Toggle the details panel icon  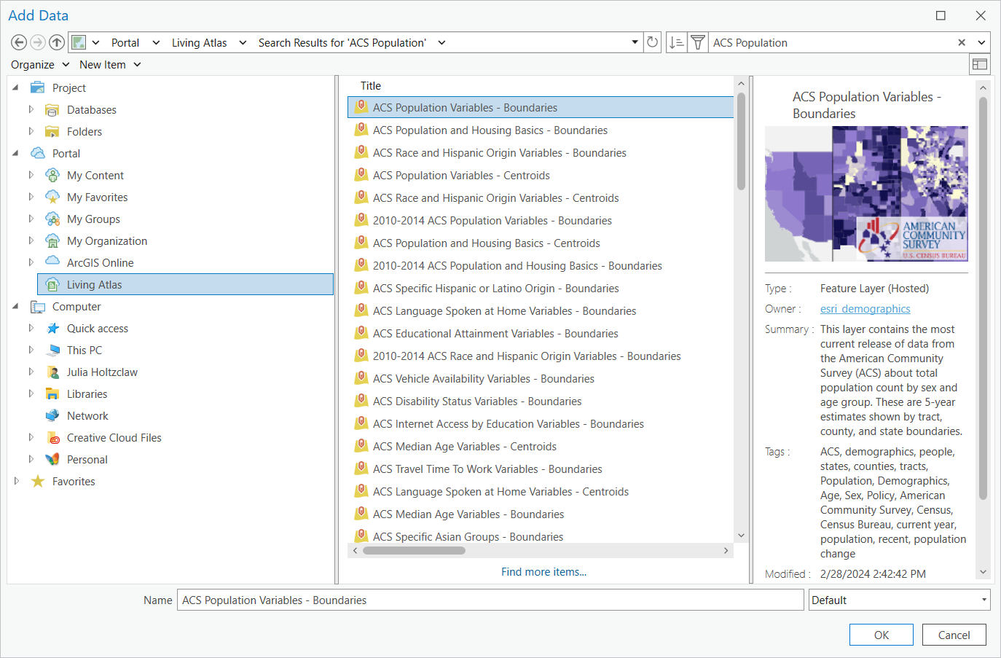980,64
